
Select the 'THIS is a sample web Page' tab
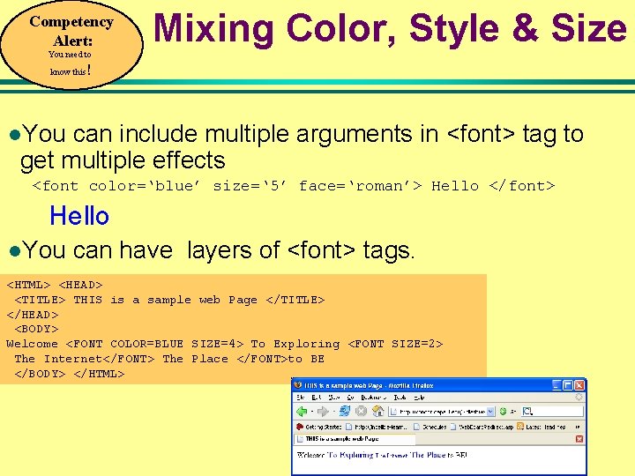click(354, 439)
